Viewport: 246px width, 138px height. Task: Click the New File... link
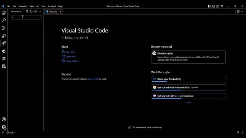69,52
